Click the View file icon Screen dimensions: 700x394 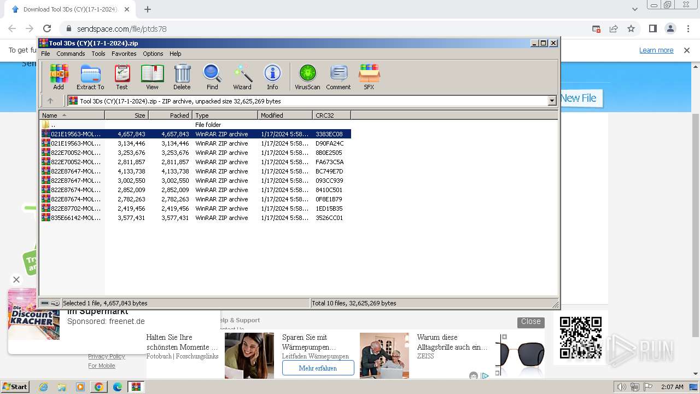point(152,77)
